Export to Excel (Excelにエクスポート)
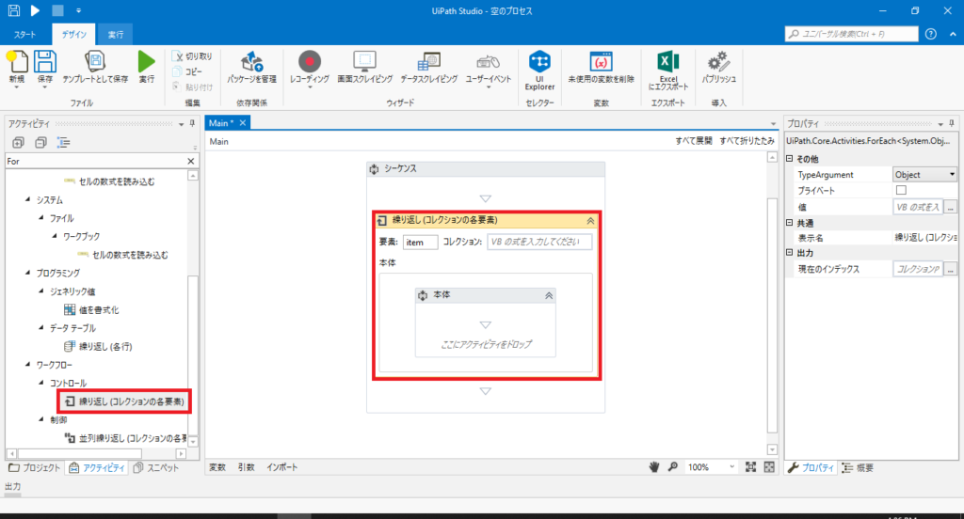 pos(668,70)
